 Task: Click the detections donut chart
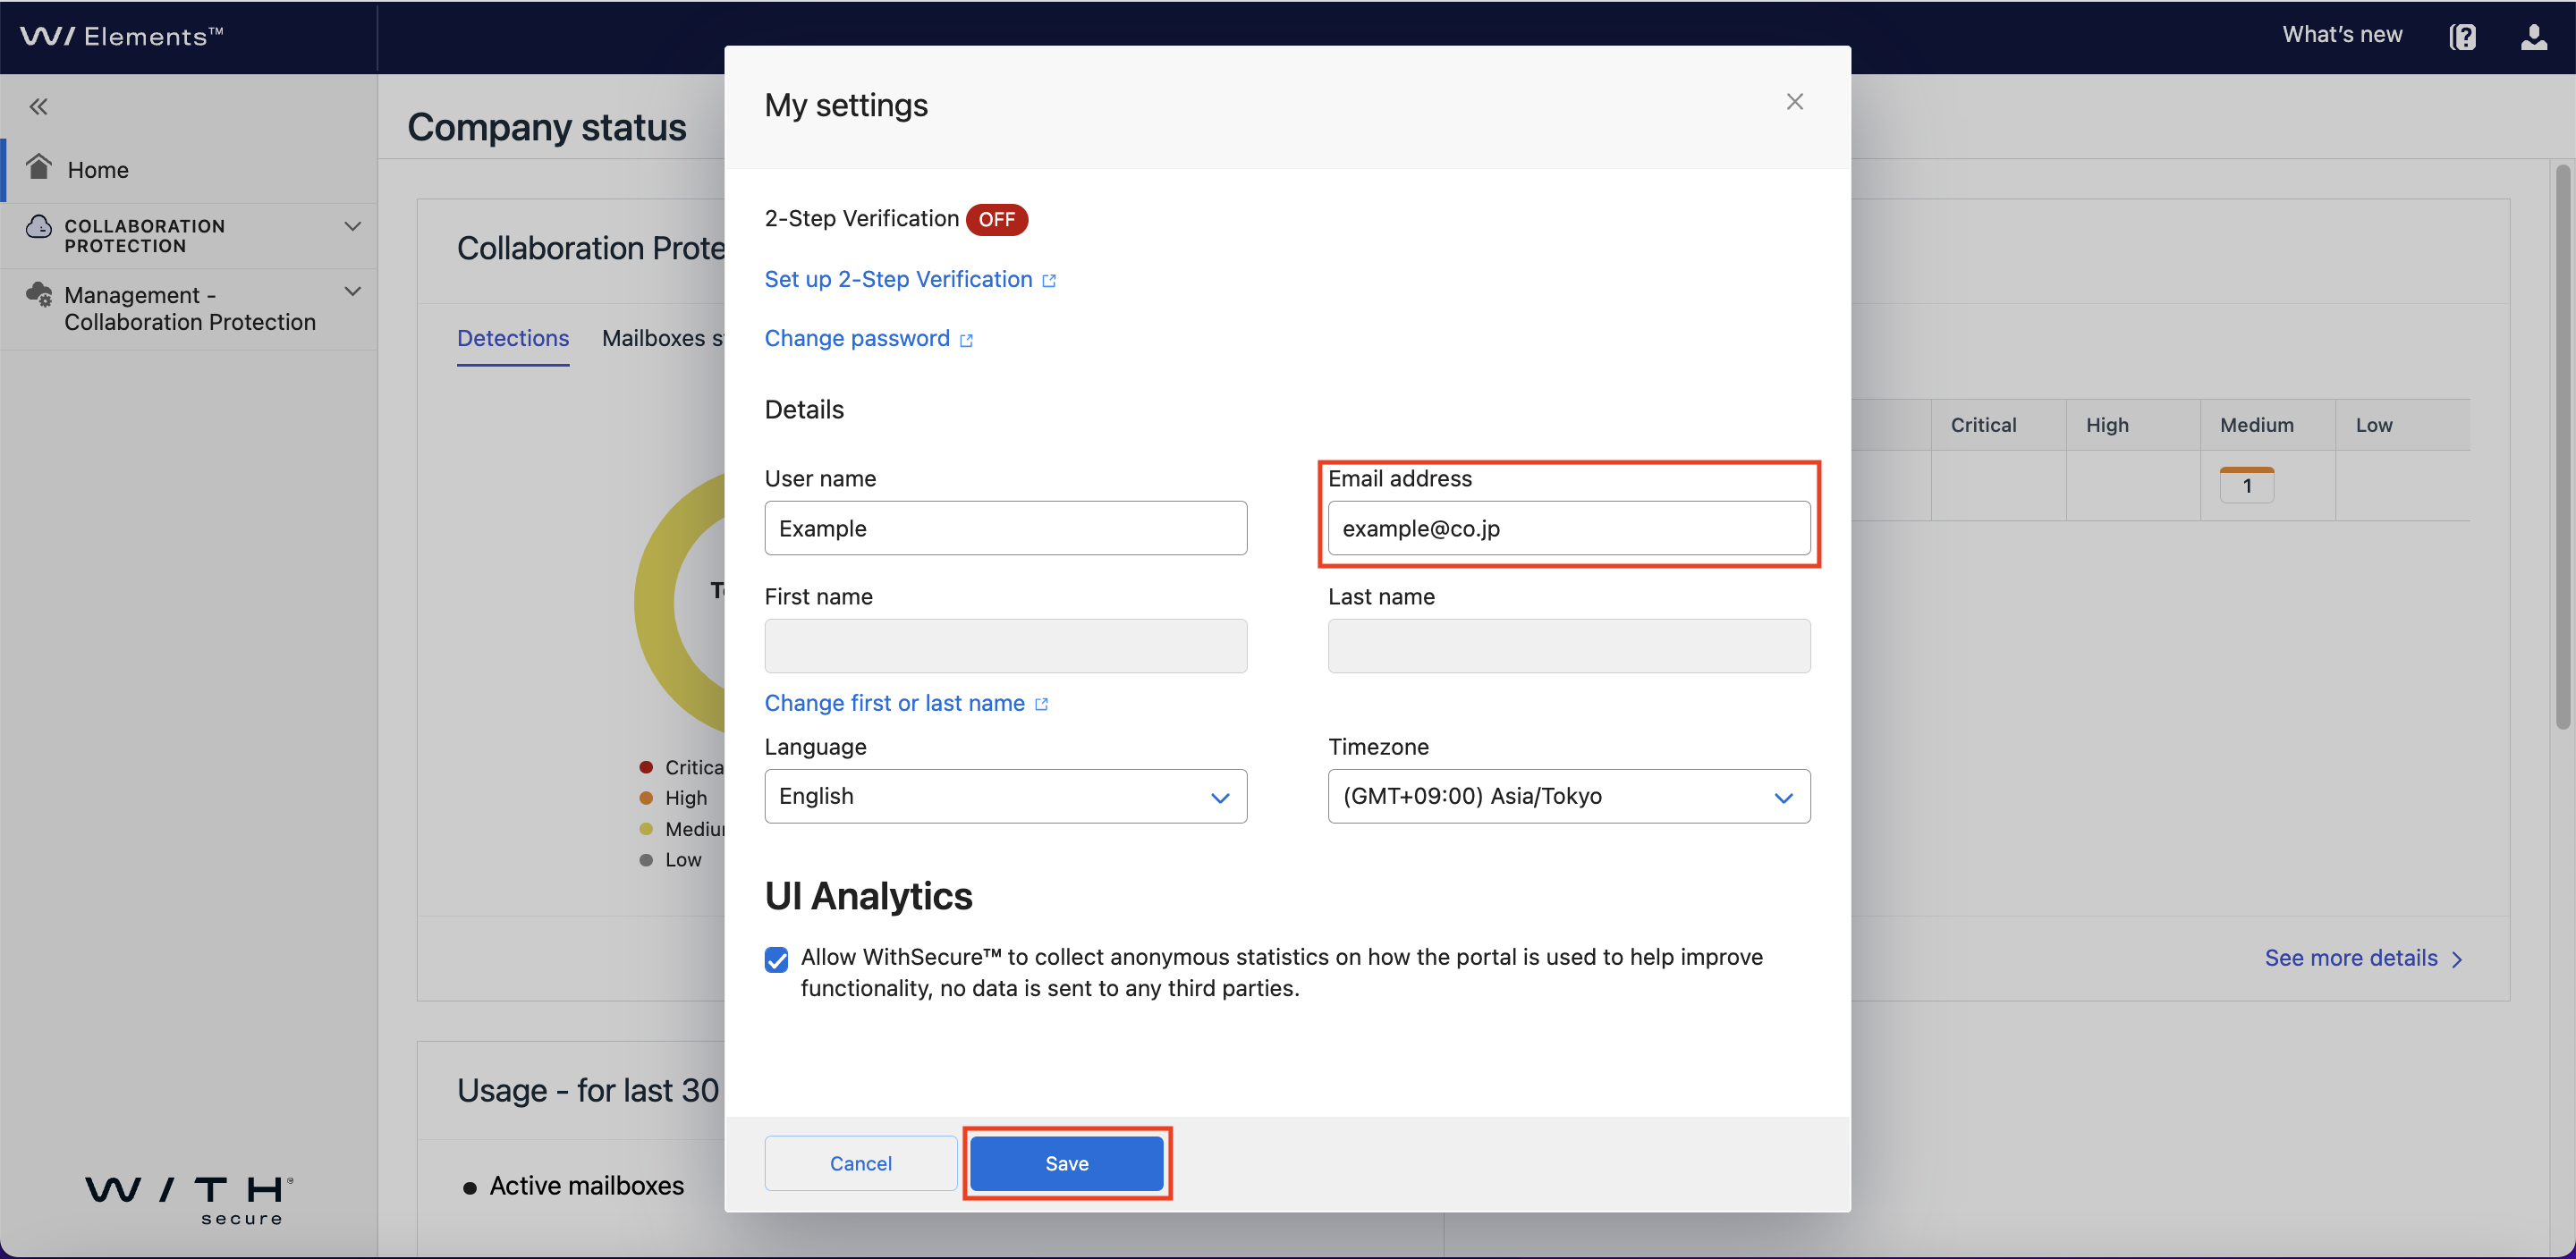(x=680, y=603)
